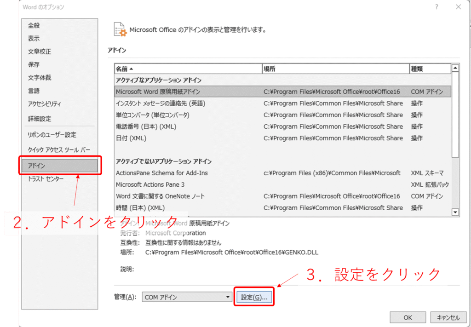The image size is (471, 327).
Task: Open the 言語 options
Action: coord(34,91)
